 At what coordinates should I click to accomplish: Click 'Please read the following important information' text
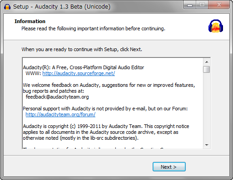[x=93, y=28]
